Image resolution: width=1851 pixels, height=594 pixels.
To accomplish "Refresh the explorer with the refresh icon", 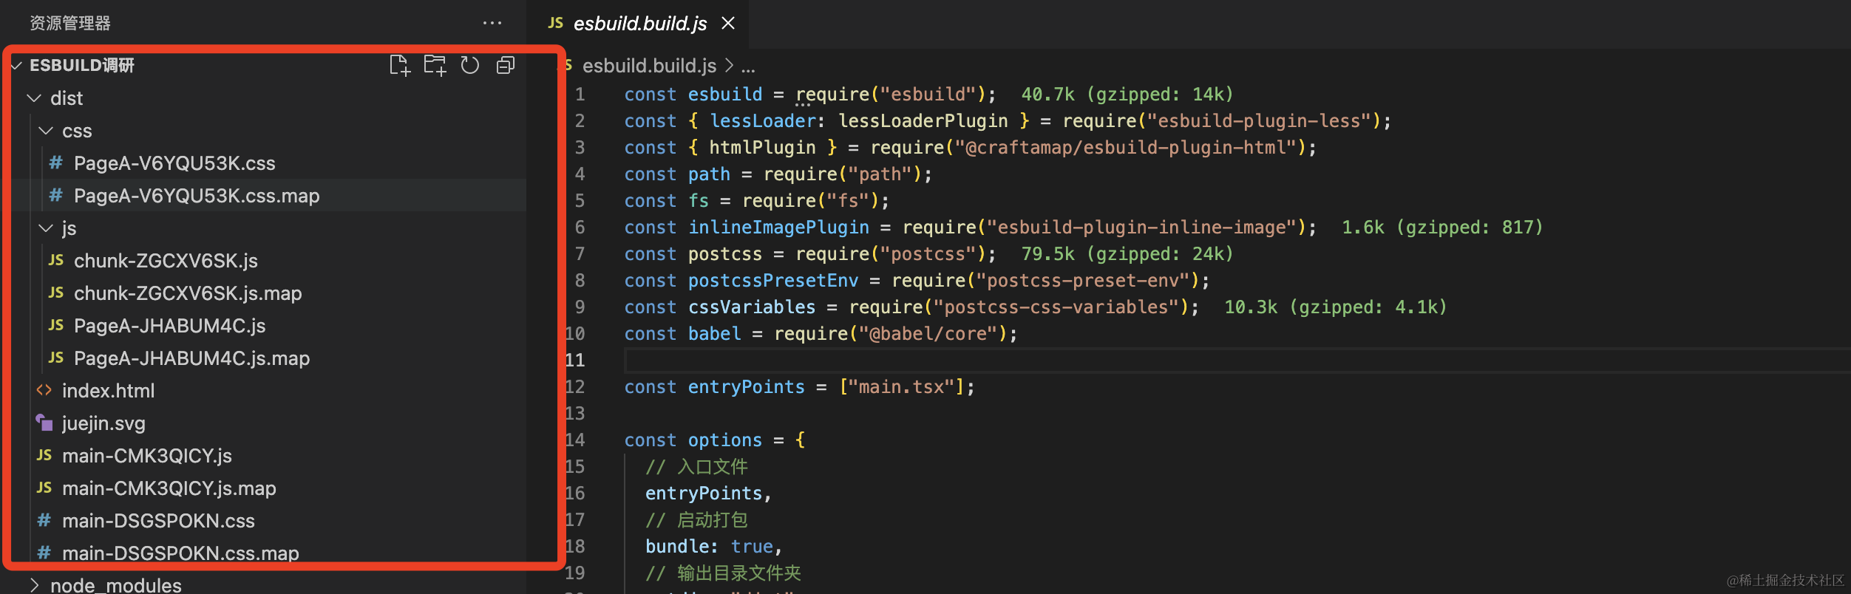I will tap(470, 66).
